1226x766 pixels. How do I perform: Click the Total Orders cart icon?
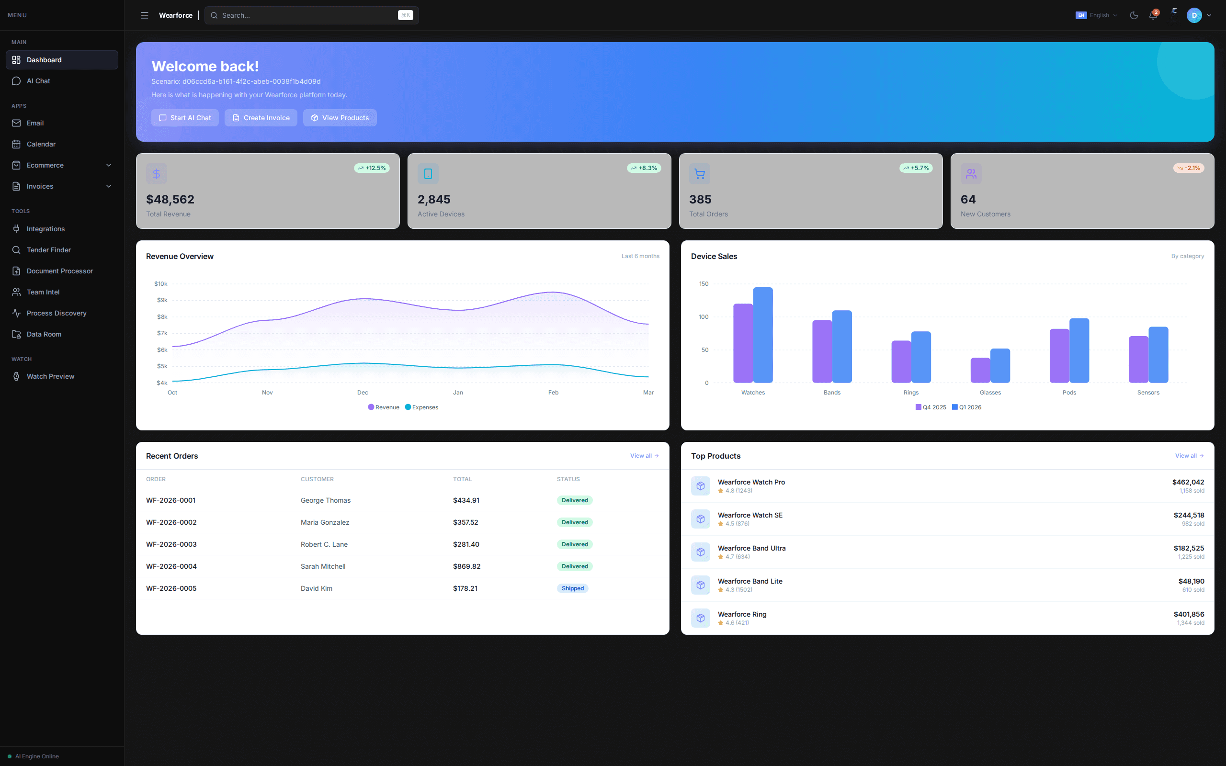click(700, 174)
